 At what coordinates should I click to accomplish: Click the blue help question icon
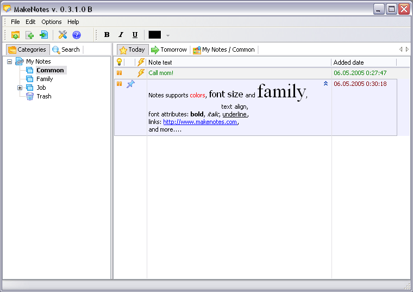coord(77,35)
